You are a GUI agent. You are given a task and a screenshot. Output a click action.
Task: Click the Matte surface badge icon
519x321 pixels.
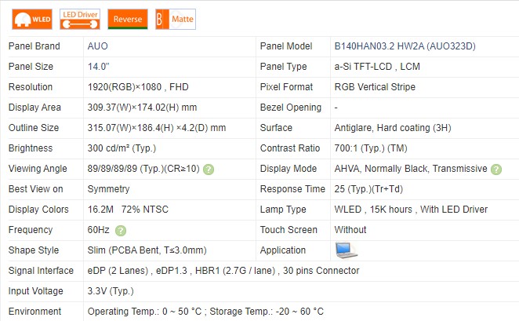[176, 19]
